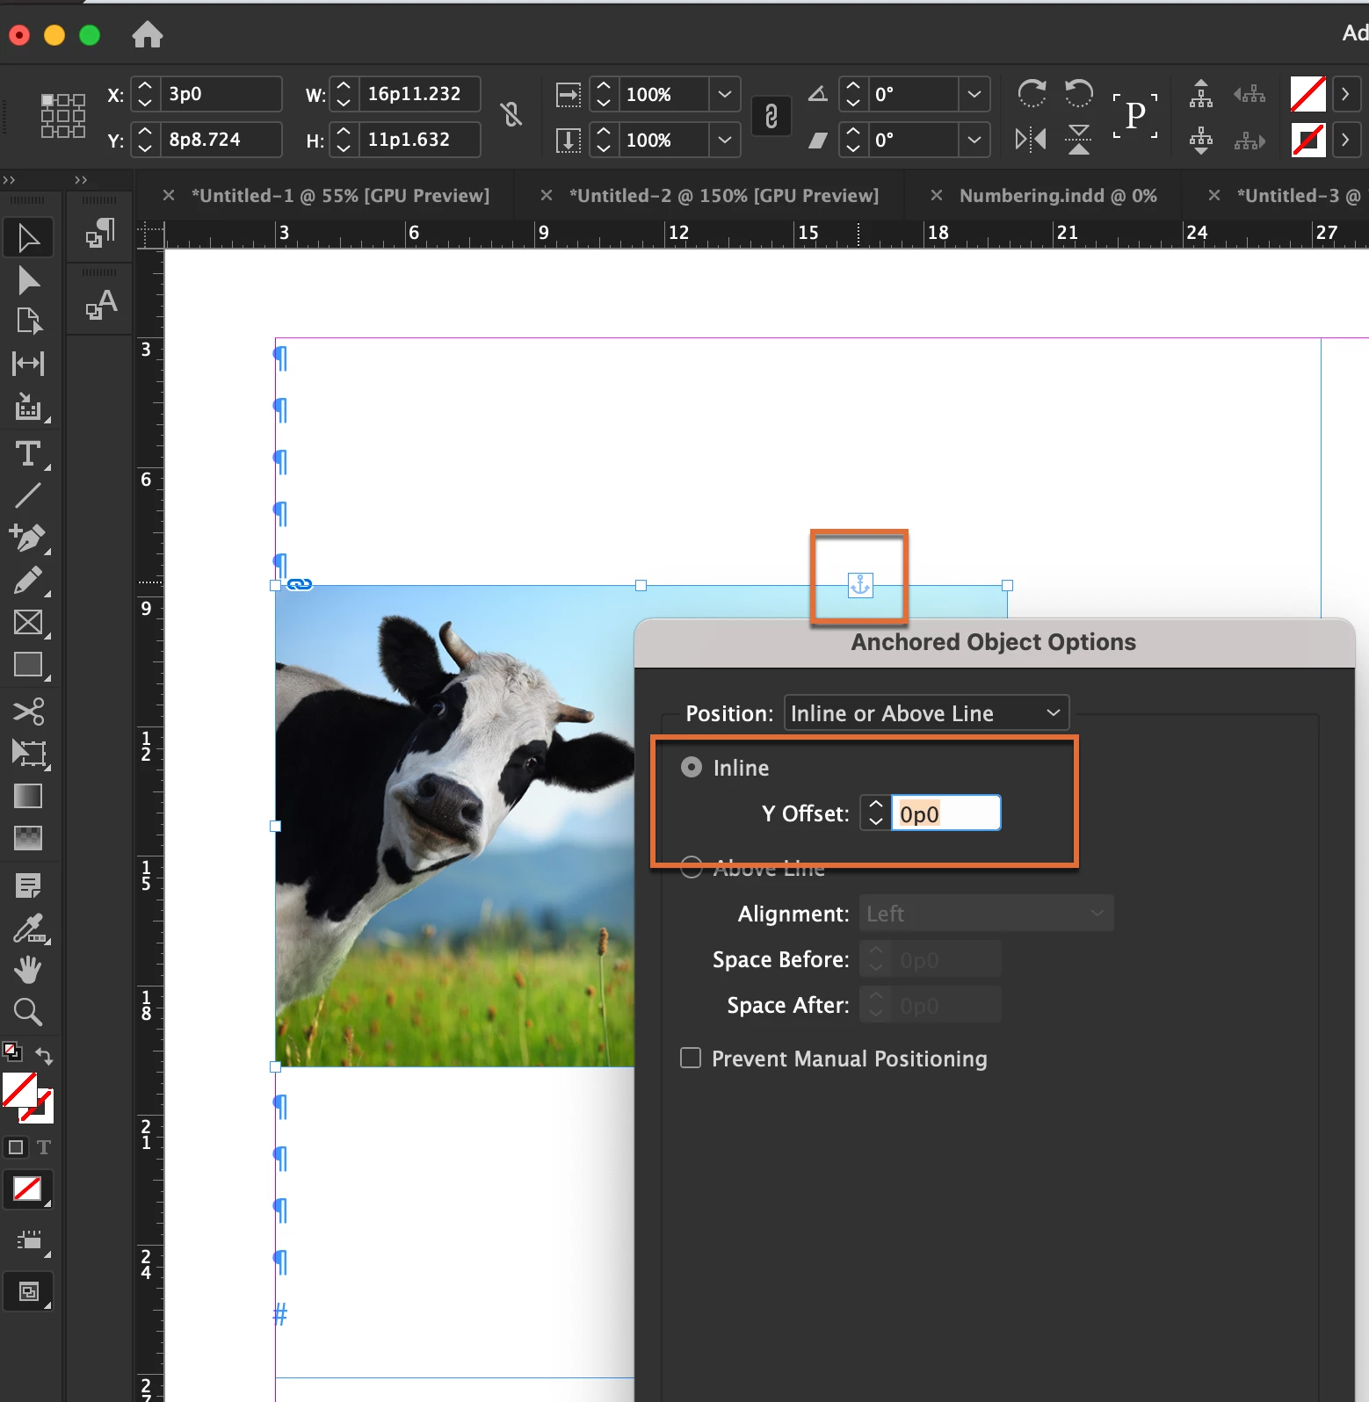Viewport: 1369px width, 1402px height.
Task: Open the Position dropdown menu
Action: [926, 713]
